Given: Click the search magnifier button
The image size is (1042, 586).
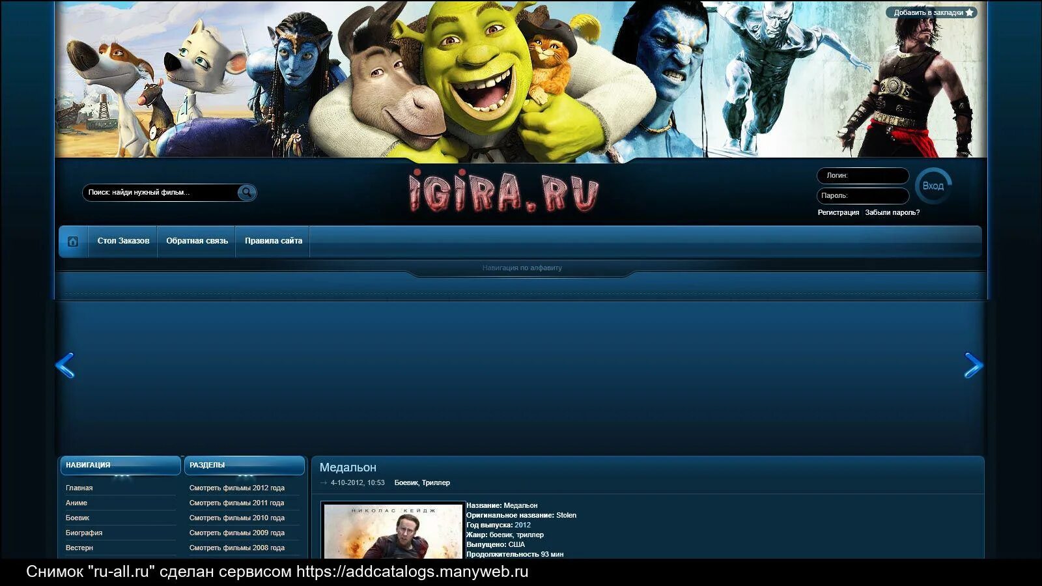Looking at the screenshot, I should [x=246, y=192].
